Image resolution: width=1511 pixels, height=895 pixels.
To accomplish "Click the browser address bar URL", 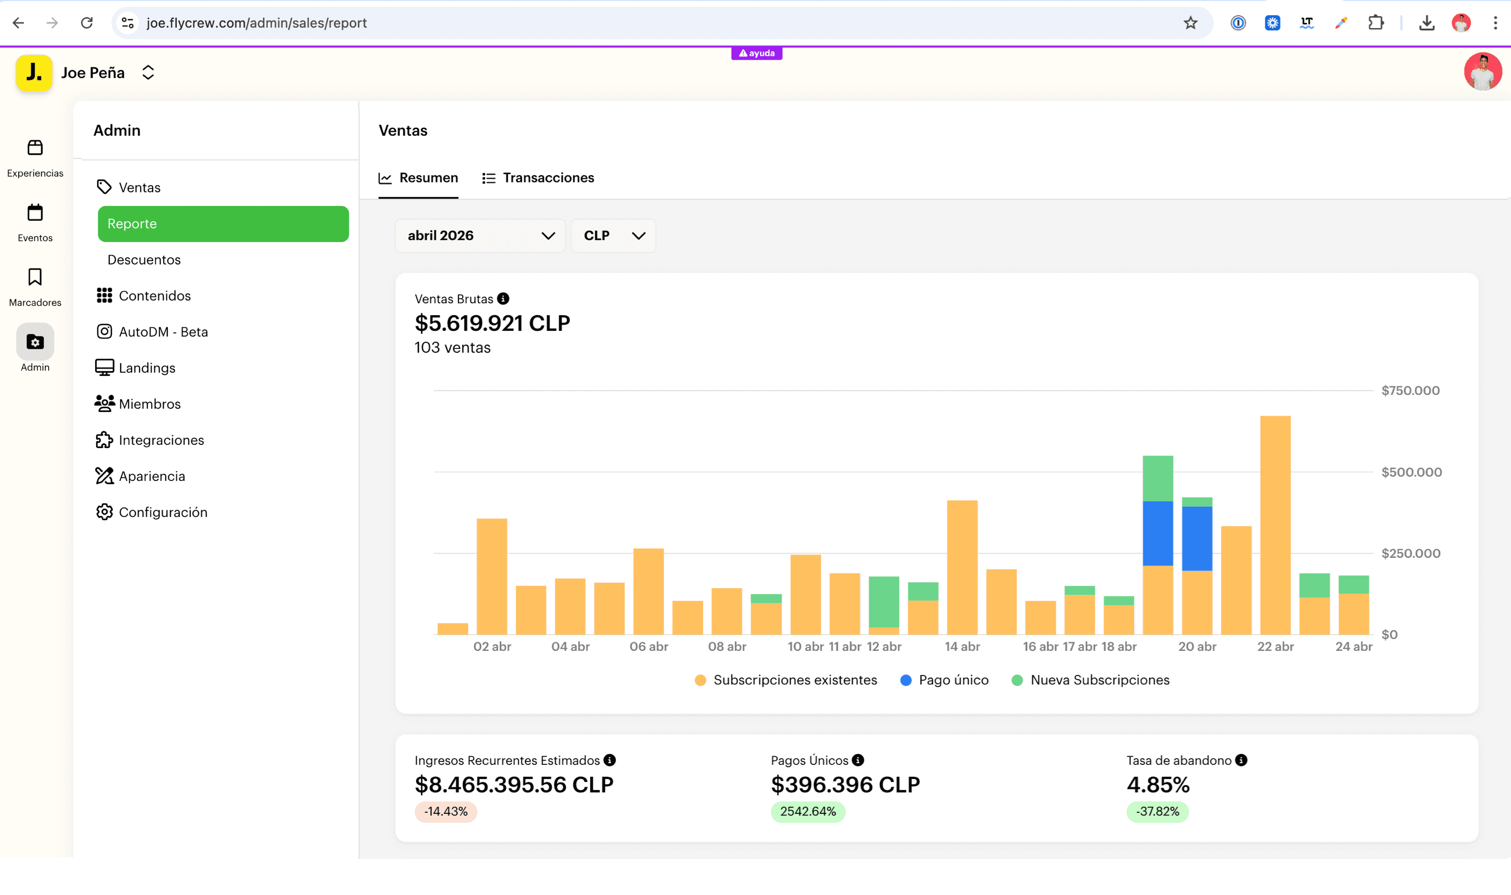I will click(257, 23).
